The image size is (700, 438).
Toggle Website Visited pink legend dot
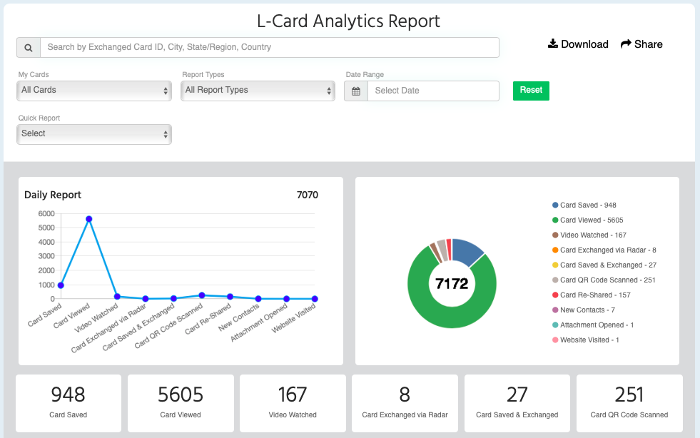[555, 340]
